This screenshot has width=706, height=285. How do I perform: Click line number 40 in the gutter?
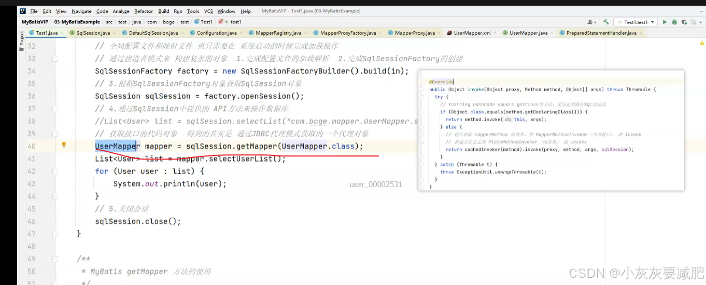click(31, 146)
